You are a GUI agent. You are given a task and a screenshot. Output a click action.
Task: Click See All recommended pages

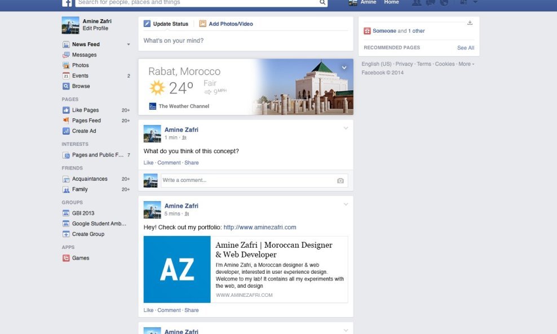[465, 47]
